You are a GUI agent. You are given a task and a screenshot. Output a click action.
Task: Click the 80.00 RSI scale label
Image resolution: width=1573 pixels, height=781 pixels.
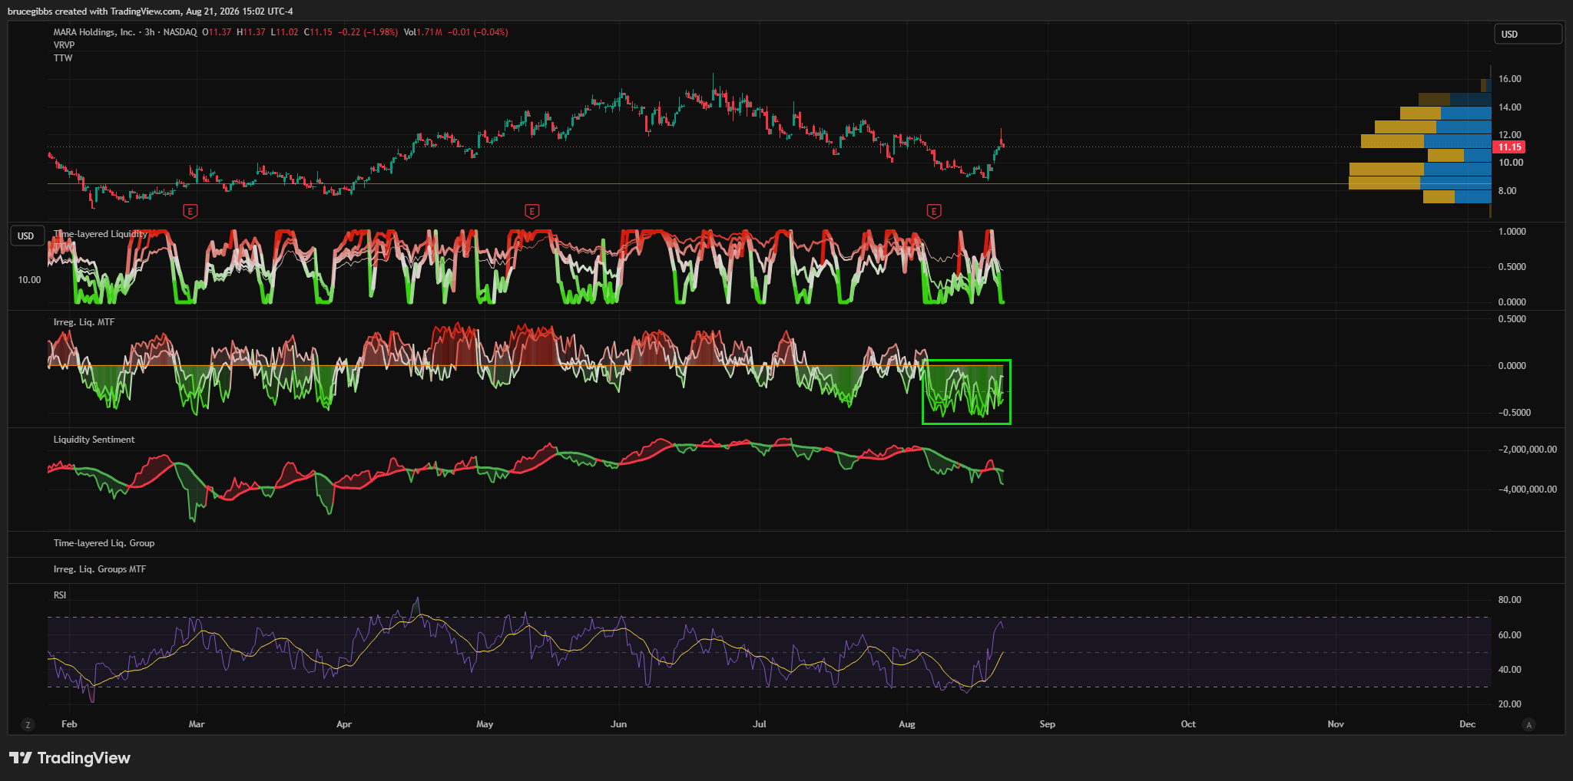click(1509, 600)
